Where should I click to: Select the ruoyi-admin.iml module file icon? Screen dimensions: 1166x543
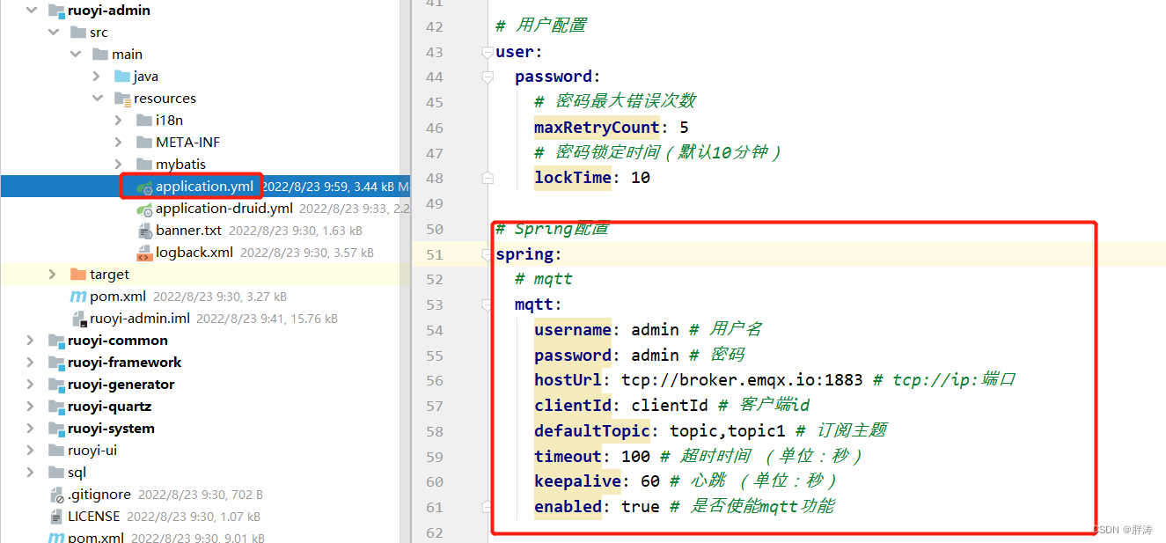click(79, 318)
